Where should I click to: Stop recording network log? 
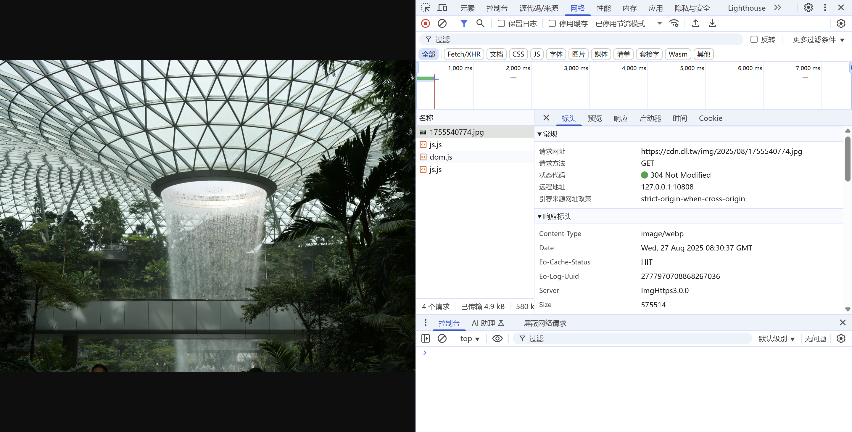tap(425, 23)
